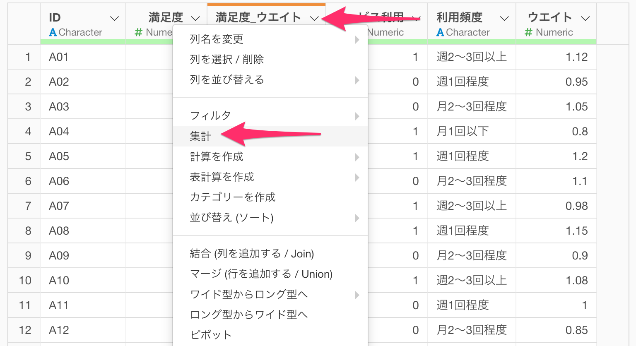Expand 並び替え (ソート) submenu arrow

point(357,218)
